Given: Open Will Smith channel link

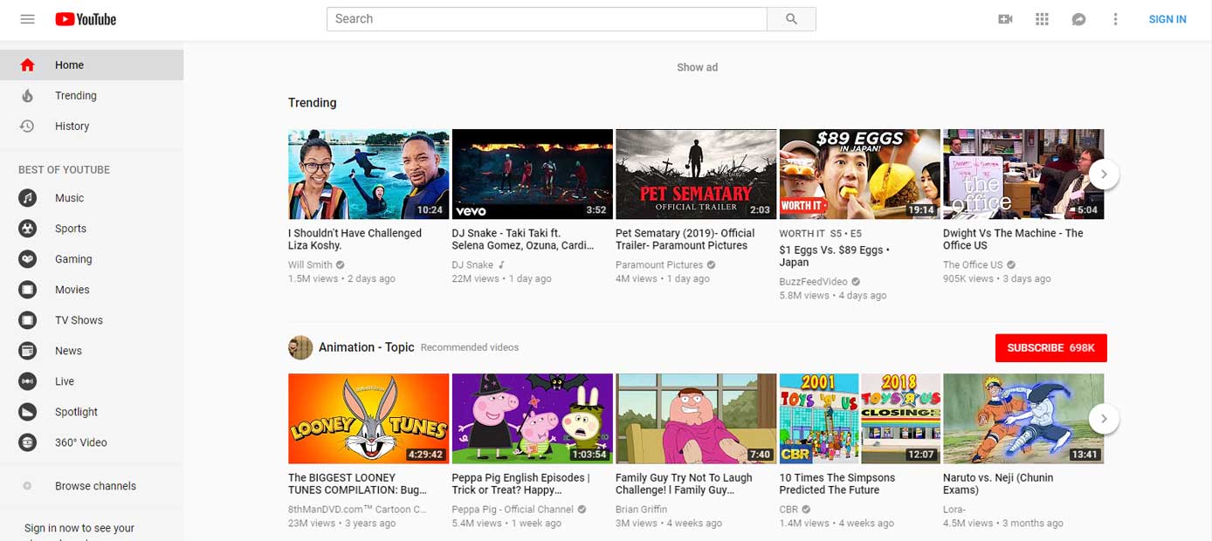Looking at the screenshot, I should pyautogui.click(x=310, y=265).
